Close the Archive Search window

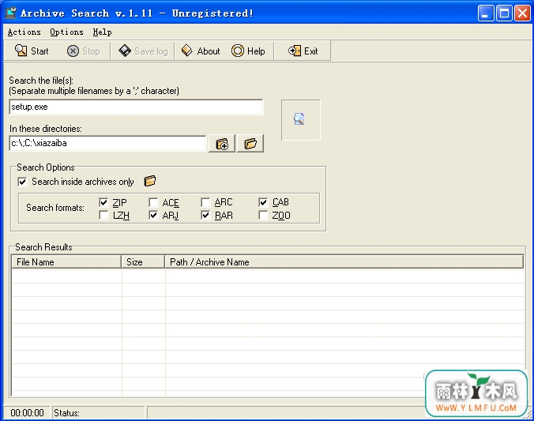click(x=522, y=13)
